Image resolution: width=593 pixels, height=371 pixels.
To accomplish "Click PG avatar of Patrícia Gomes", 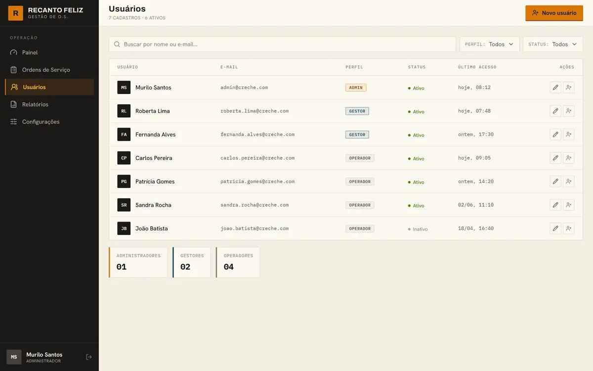I will coord(124,182).
